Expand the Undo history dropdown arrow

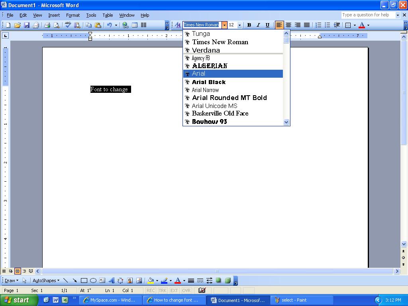click(x=116, y=25)
